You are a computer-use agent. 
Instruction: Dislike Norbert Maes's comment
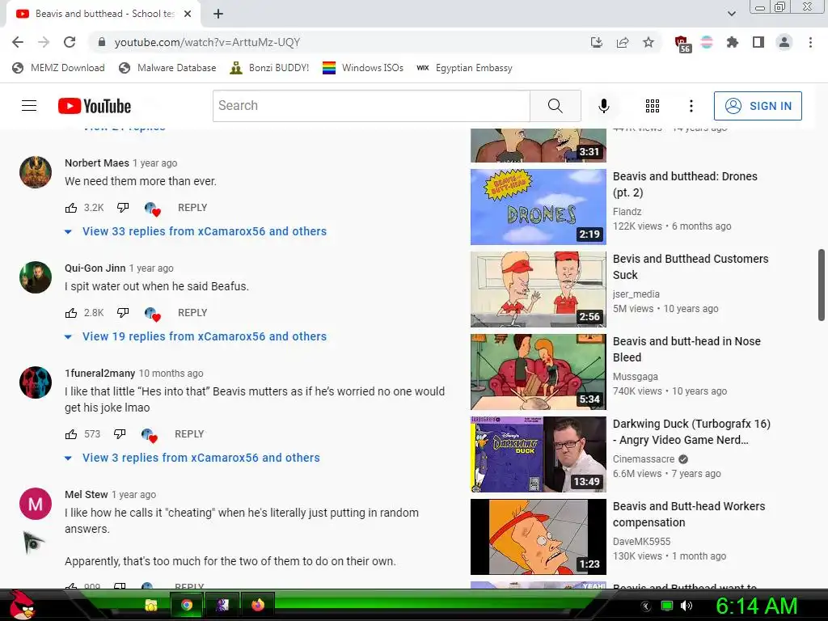click(123, 208)
